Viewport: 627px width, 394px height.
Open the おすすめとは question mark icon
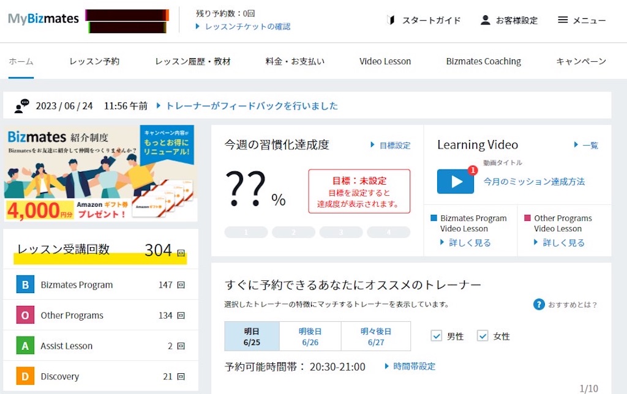coord(539,305)
